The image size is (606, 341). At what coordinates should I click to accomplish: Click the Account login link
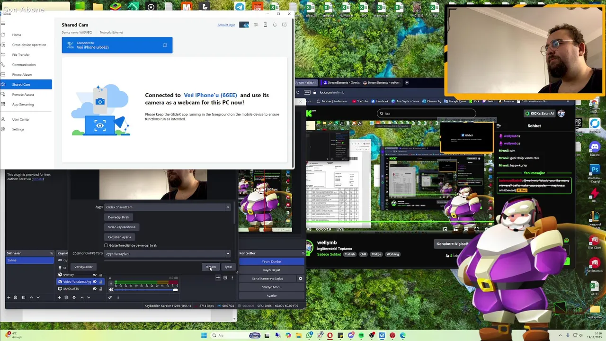pos(226,25)
